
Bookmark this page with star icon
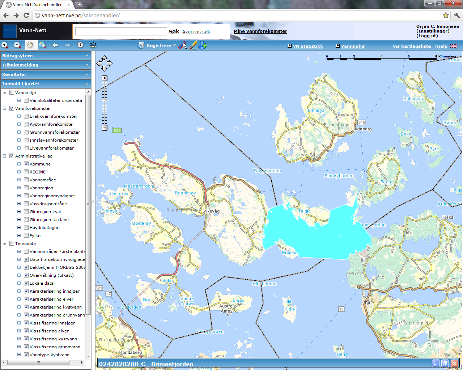tap(446, 15)
